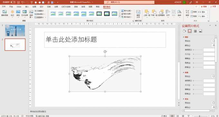Open the Picture Layout (图片版式) dropdown
Viewport: 219px width, 117px height.
(127, 17)
